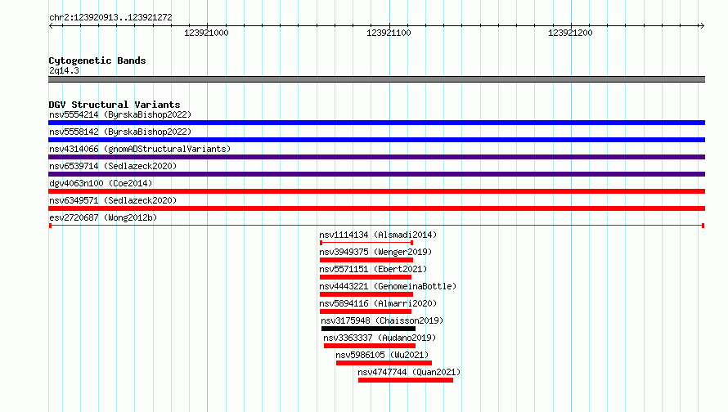Click the 123921000 ruler position label
Screen dimensions: 728x412
click(207, 33)
